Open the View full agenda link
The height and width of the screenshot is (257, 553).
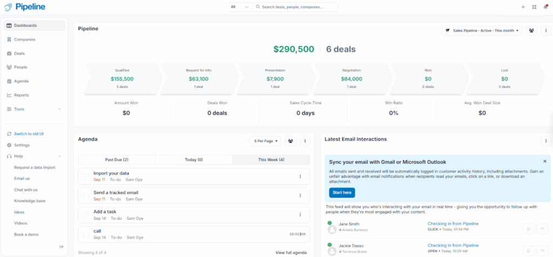(x=291, y=253)
